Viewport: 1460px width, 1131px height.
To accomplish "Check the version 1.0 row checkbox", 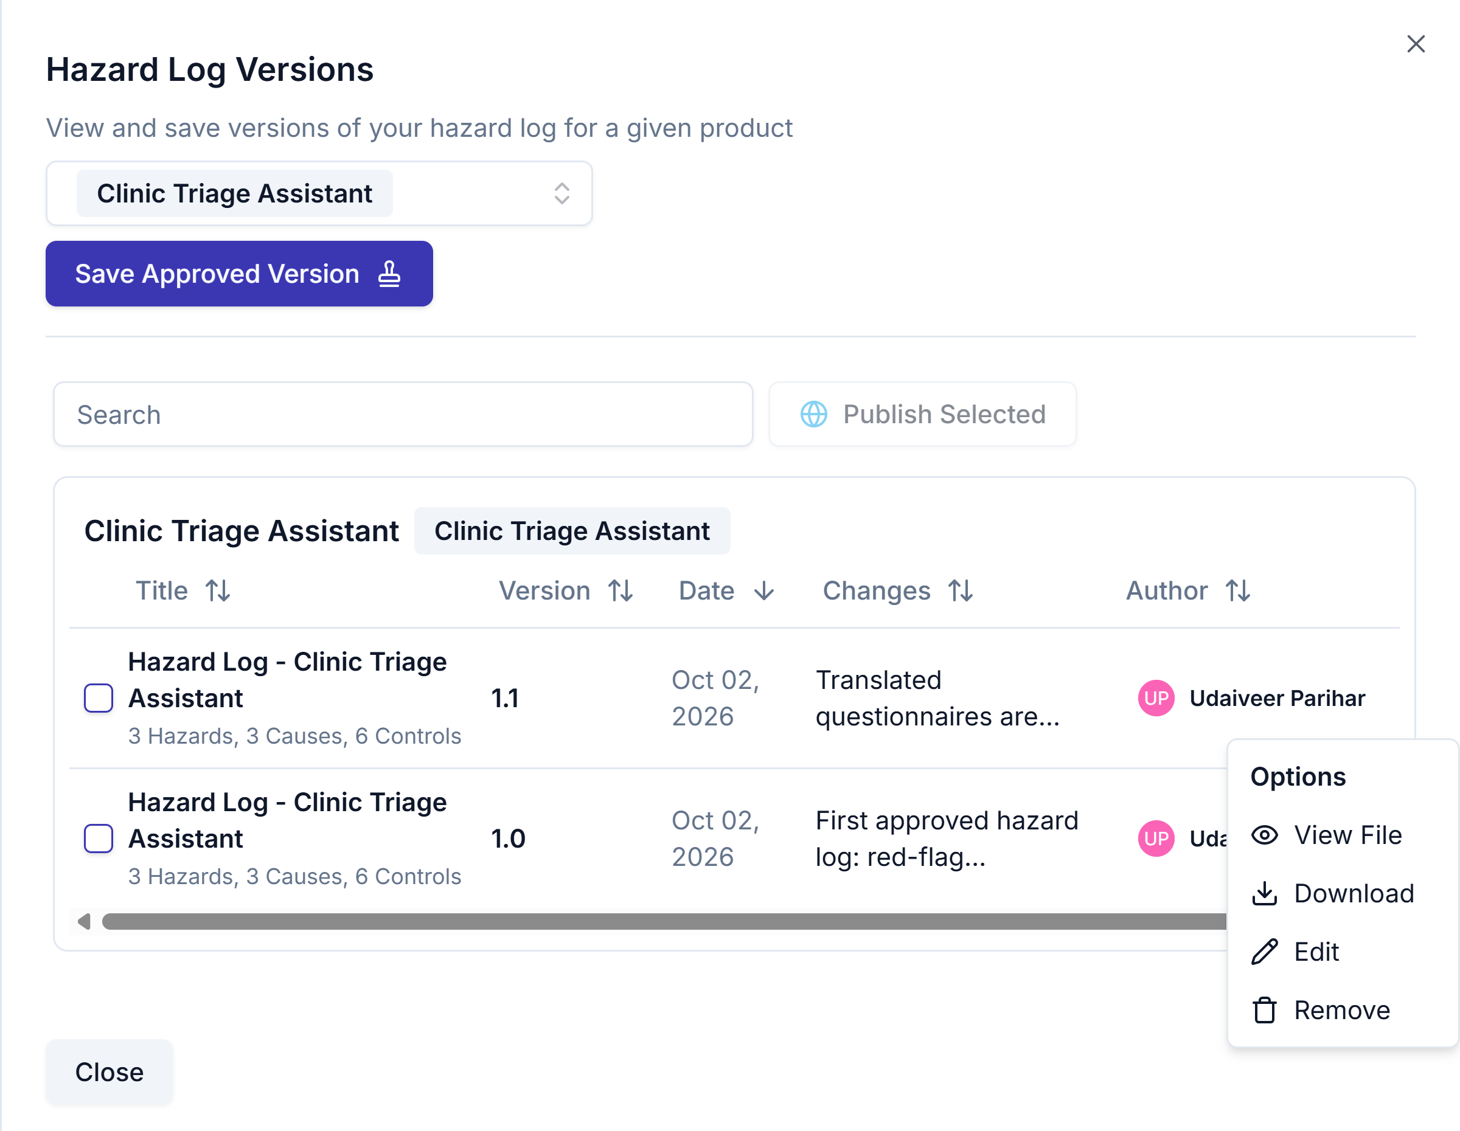I will (x=99, y=839).
